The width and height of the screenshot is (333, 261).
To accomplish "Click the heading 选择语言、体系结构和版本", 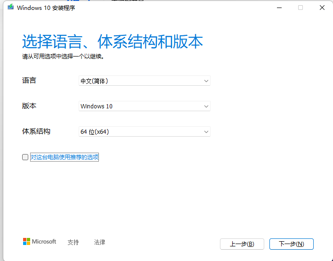I will pyautogui.click(x=113, y=41).
